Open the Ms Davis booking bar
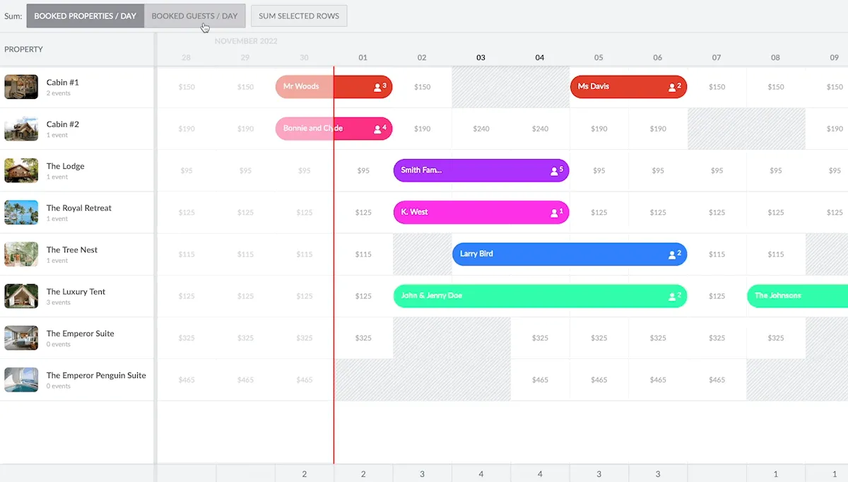 (x=628, y=87)
